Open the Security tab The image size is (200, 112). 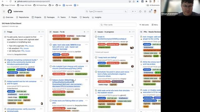click(84, 17)
